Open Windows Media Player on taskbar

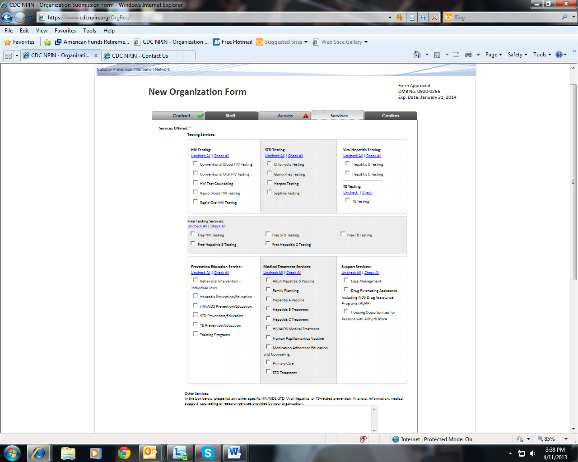point(96,453)
